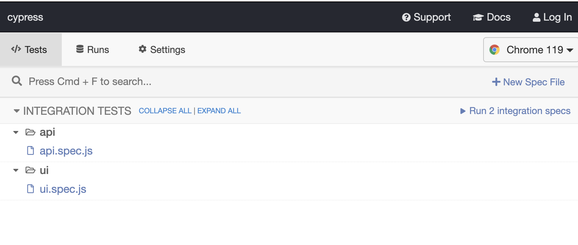Collapse the Integration Tests section

coord(17,111)
